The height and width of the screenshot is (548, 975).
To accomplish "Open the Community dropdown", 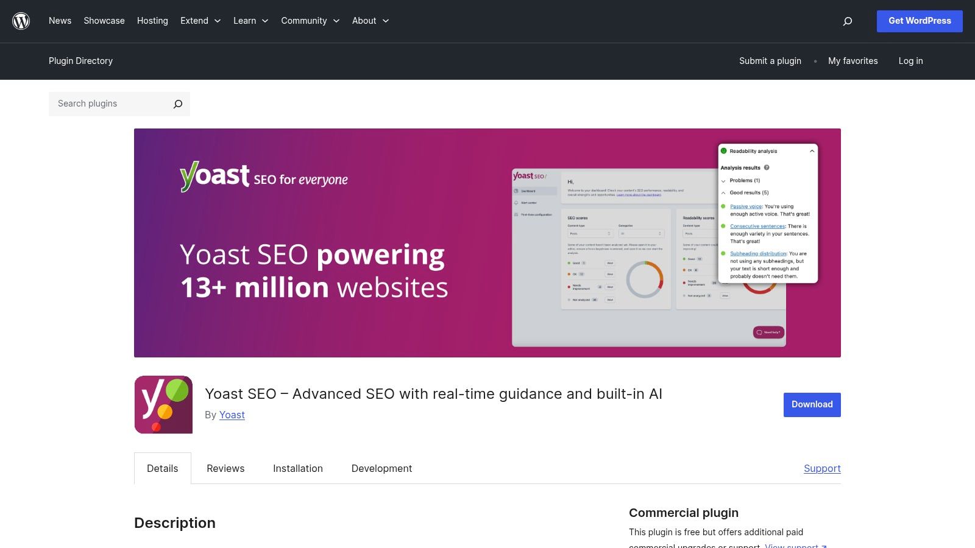I will (x=310, y=21).
